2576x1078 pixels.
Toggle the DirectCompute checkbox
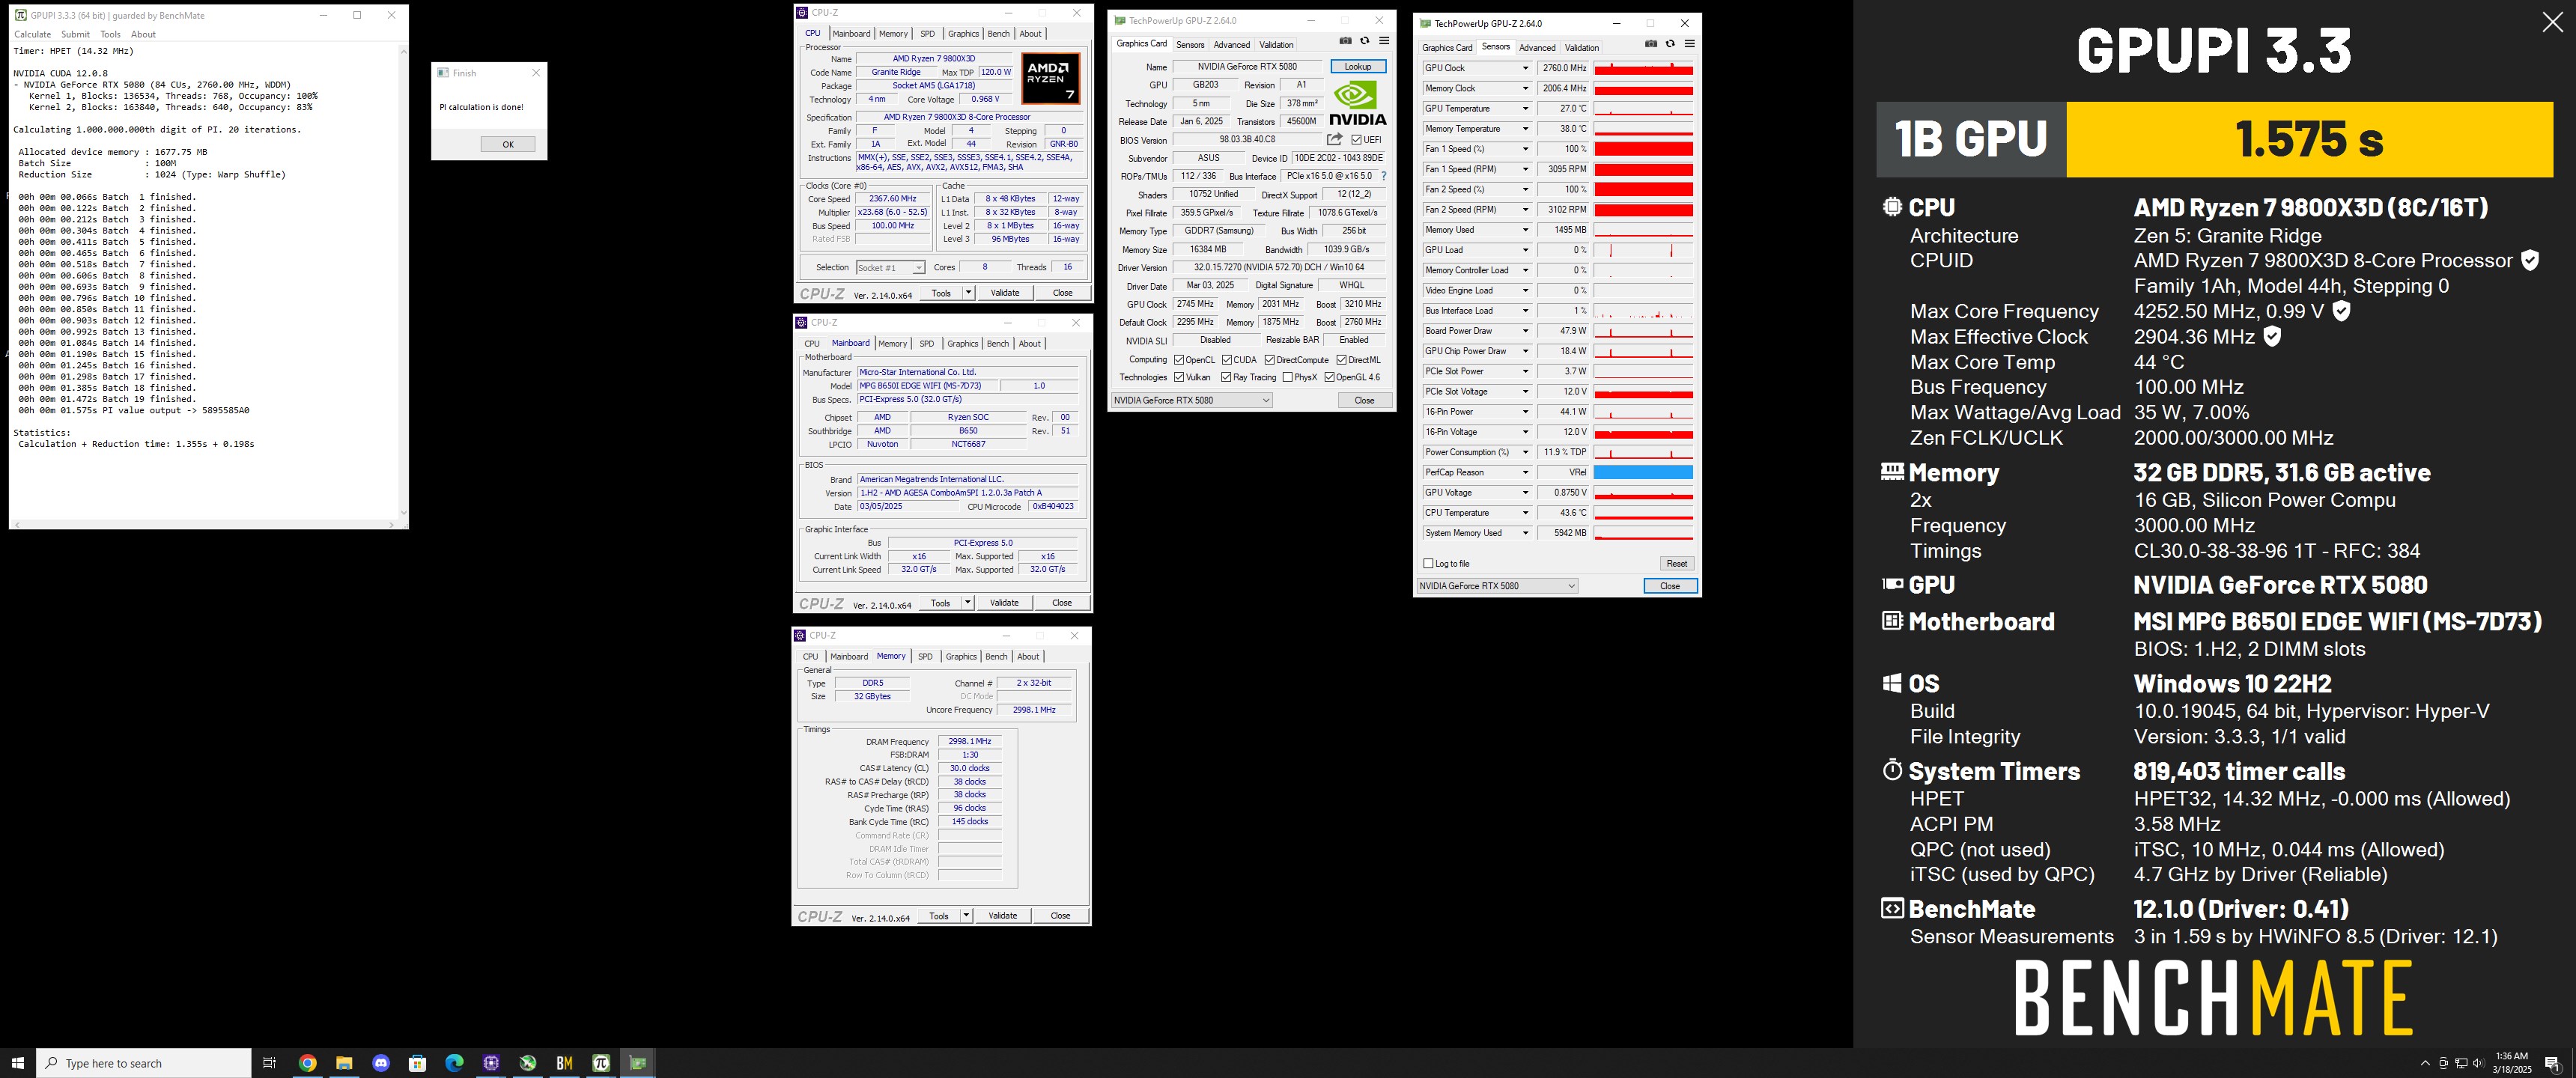click(1269, 360)
